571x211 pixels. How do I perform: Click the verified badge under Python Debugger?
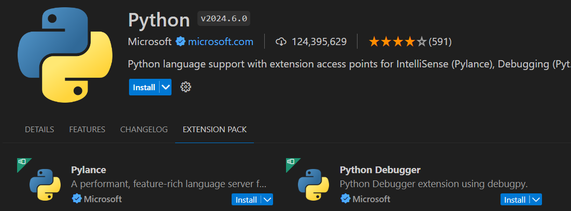point(346,199)
